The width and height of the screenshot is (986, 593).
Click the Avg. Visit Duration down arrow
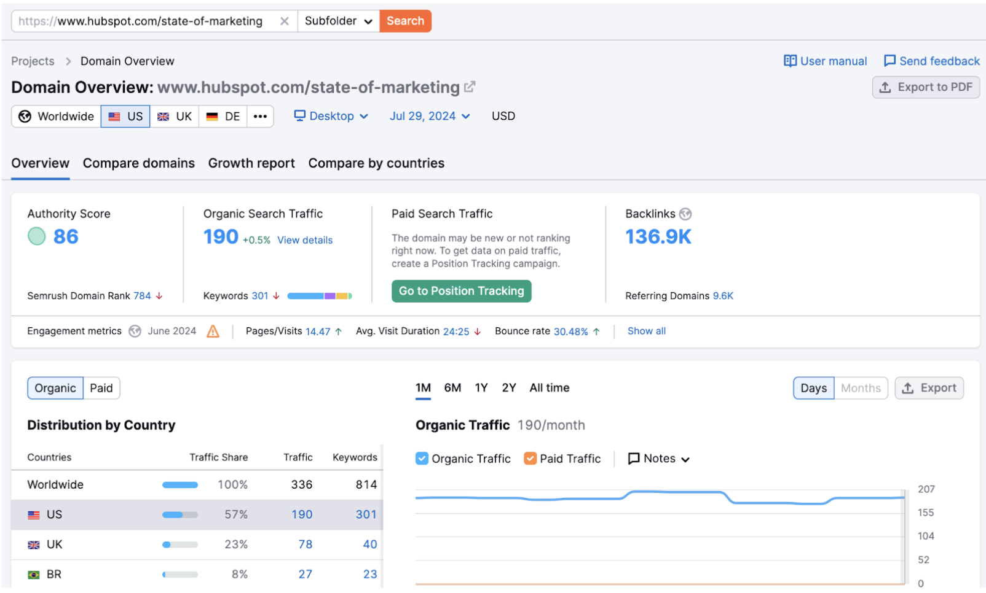(477, 331)
